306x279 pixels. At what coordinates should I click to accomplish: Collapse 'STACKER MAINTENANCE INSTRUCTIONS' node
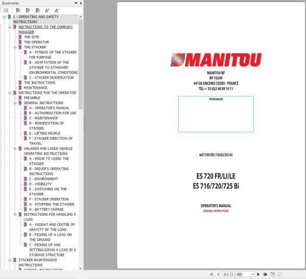tap(10, 260)
